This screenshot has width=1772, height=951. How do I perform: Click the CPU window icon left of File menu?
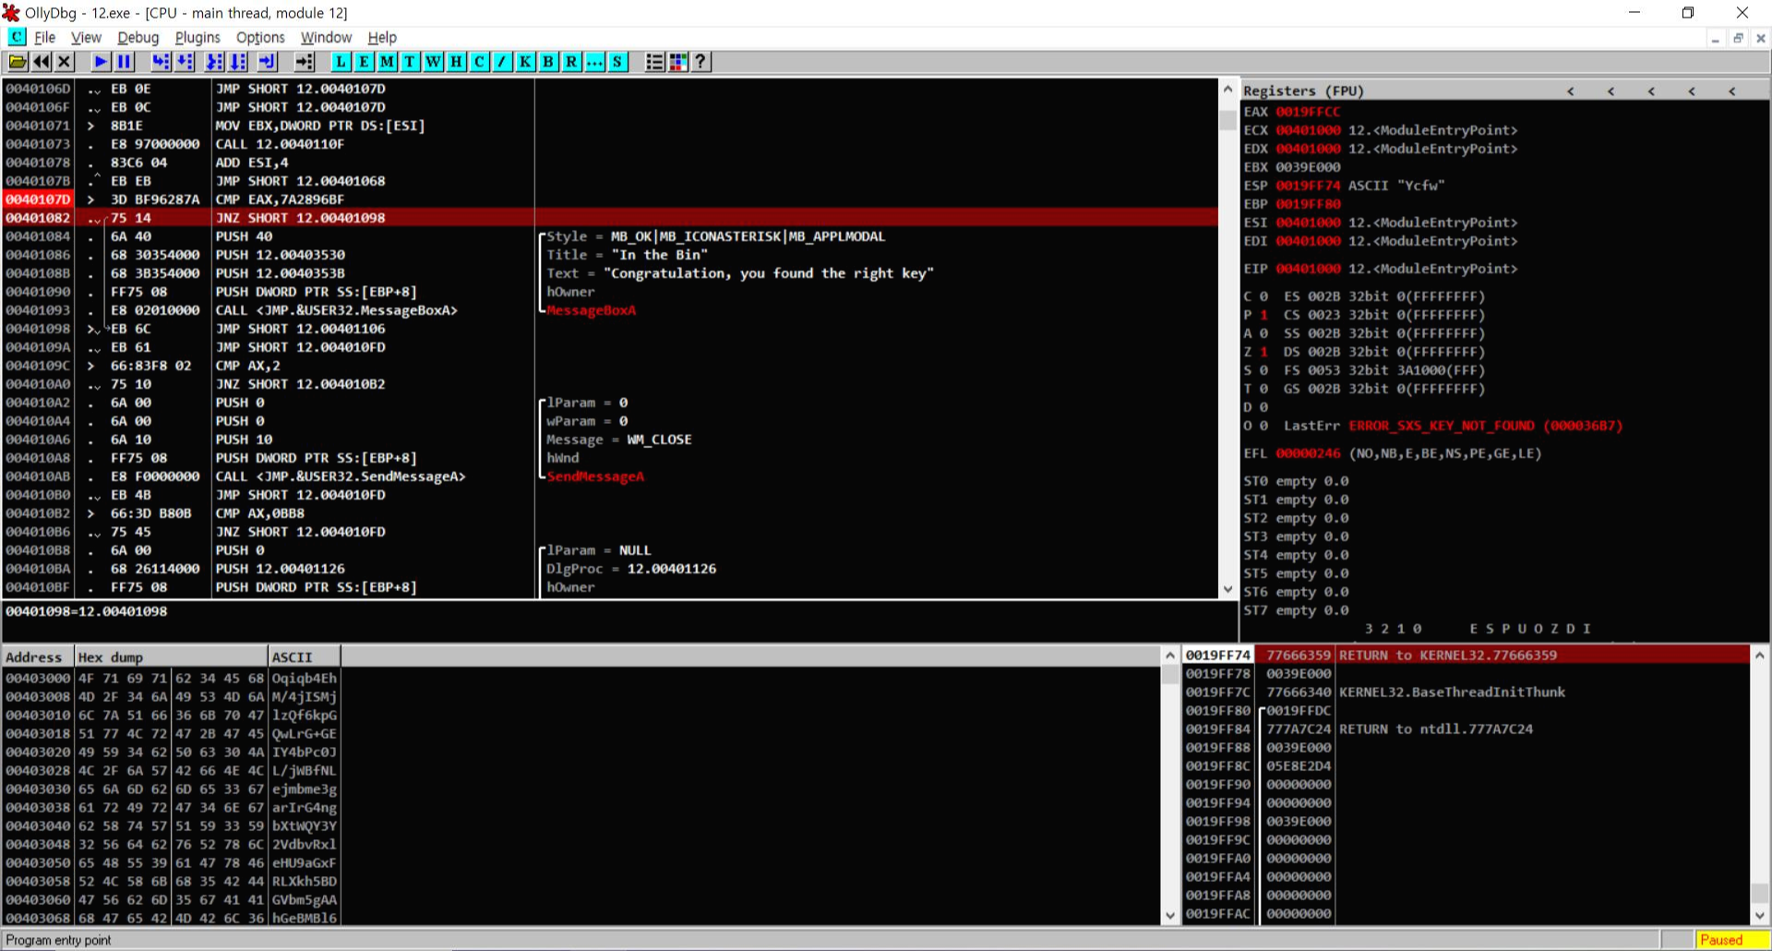[x=18, y=37]
